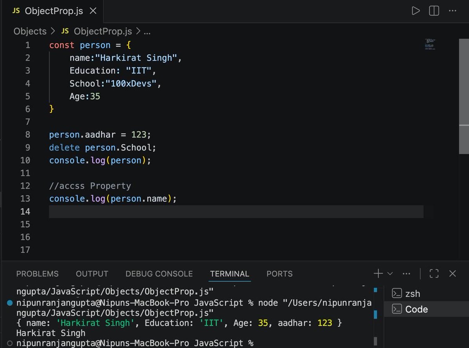469x348 pixels.
Task: Split the editor to the right
Action: [434, 11]
